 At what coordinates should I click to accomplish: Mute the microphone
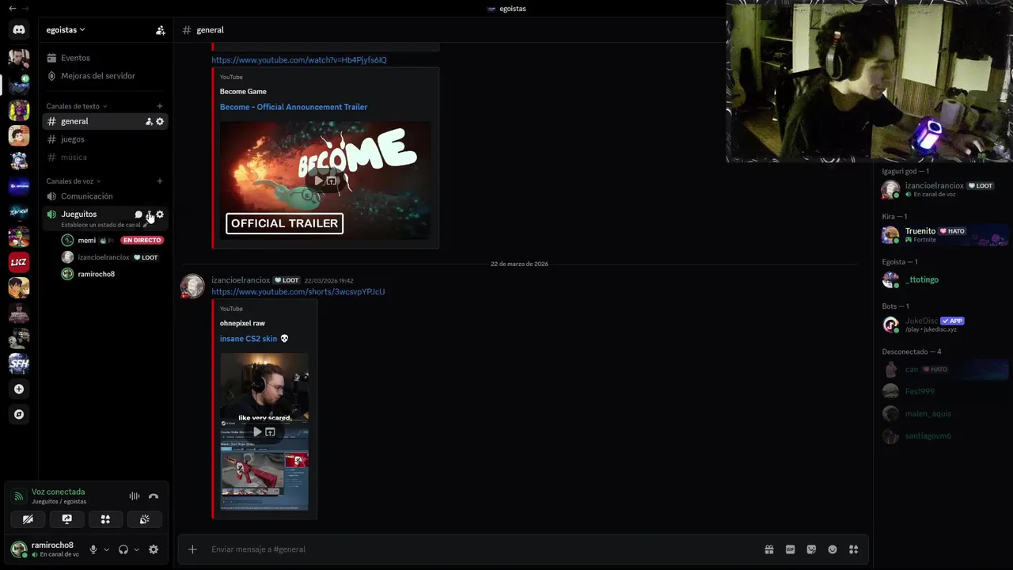[93, 549]
